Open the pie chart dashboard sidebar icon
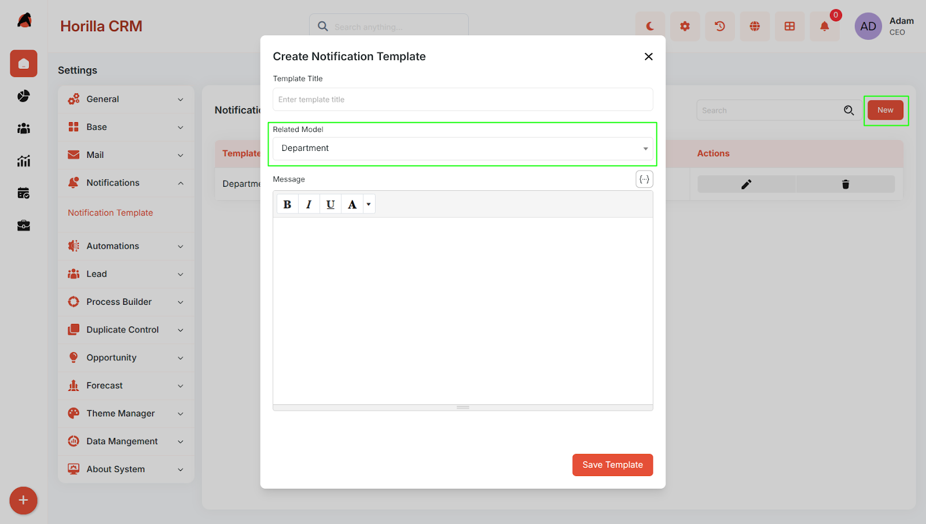The width and height of the screenshot is (926, 524). [x=24, y=96]
